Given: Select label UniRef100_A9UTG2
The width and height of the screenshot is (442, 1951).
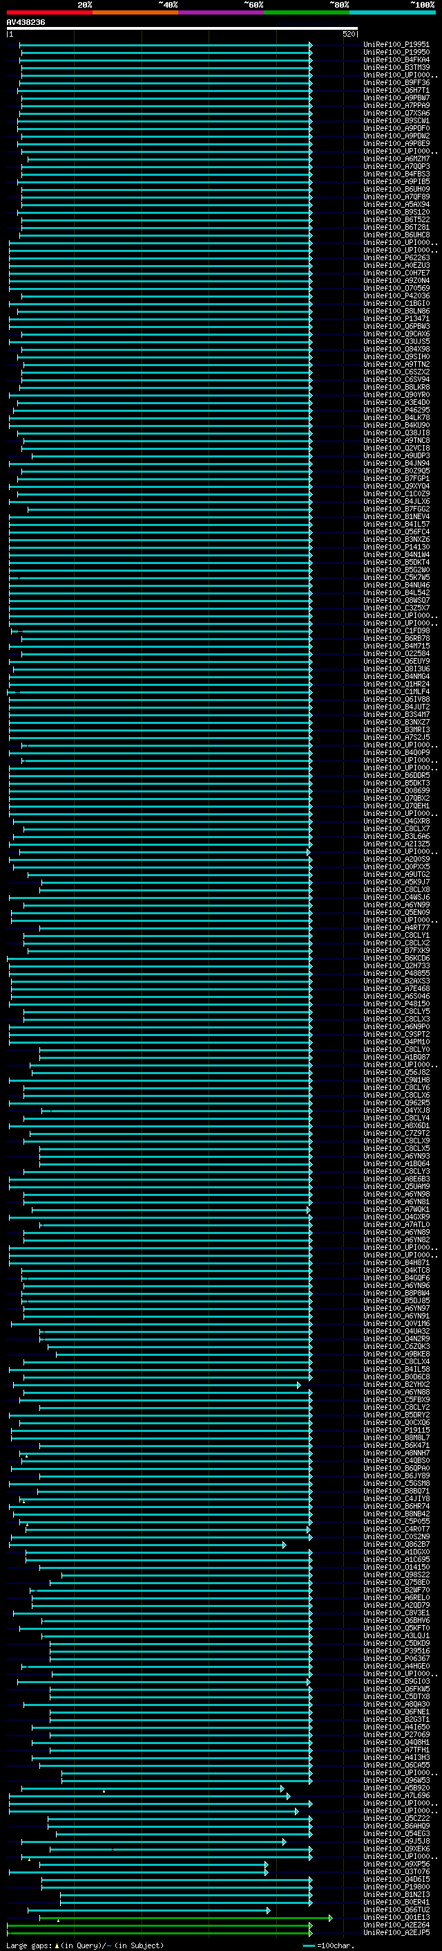Looking at the screenshot, I should pyautogui.click(x=396, y=875).
